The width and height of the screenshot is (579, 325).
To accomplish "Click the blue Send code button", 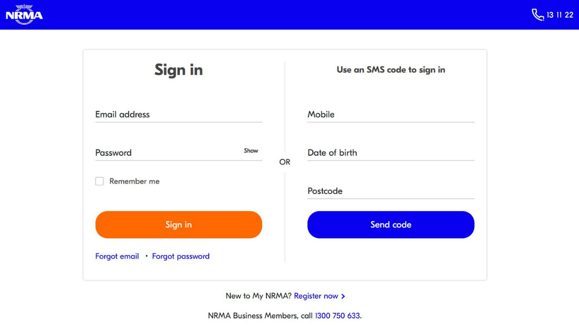I will coord(391,224).
